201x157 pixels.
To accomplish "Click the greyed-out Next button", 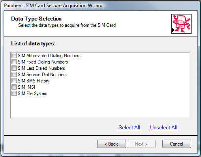I will coord(141,144).
